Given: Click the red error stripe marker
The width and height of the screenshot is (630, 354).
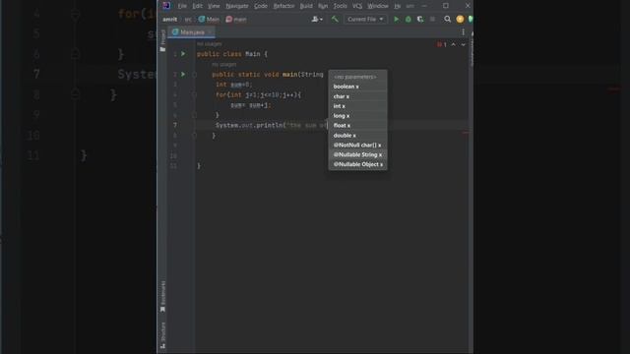Looking at the screenshot, I should tap(465, 133).
